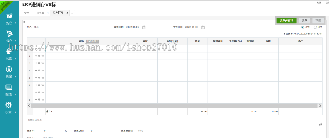Delete row 5 with trash icon
Image resolution: width=329 pixels, height=138 pixels.
(39, 78)
